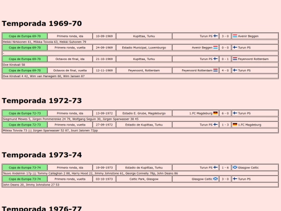281x211 pixels.
Task: Click 'Primera ronda, vuelta' in 24-09-1969 row
Action: (70, 47)
